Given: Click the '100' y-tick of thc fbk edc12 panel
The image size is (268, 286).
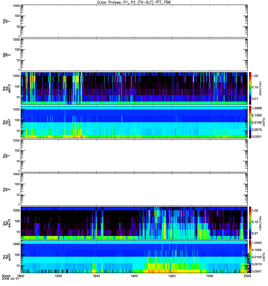Looking at the screenshot, I should click(17, 221).
